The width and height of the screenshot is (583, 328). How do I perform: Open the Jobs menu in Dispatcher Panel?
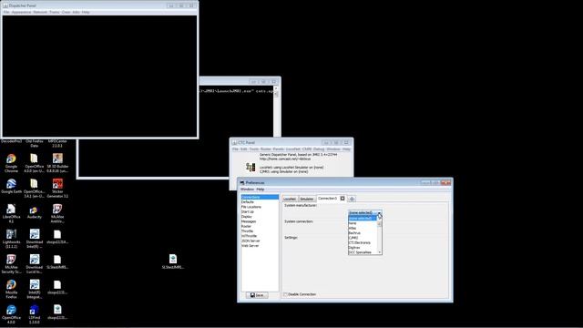[x=76, y=12]
